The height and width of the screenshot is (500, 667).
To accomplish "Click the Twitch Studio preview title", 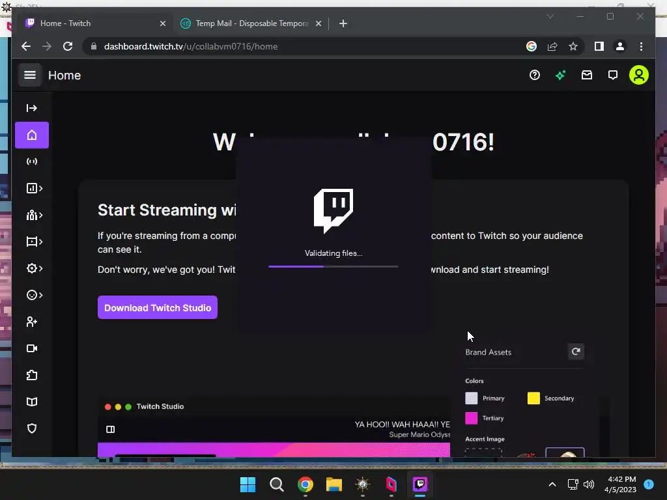I will pos(160,406).
